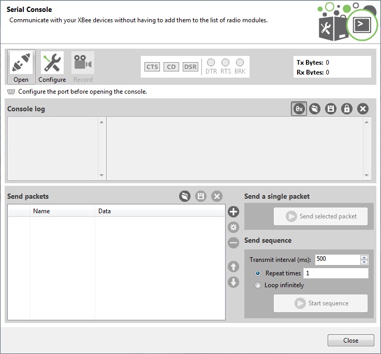
Task: Click the Name column header
Action: pyautogui.click(x=62, y=211)
